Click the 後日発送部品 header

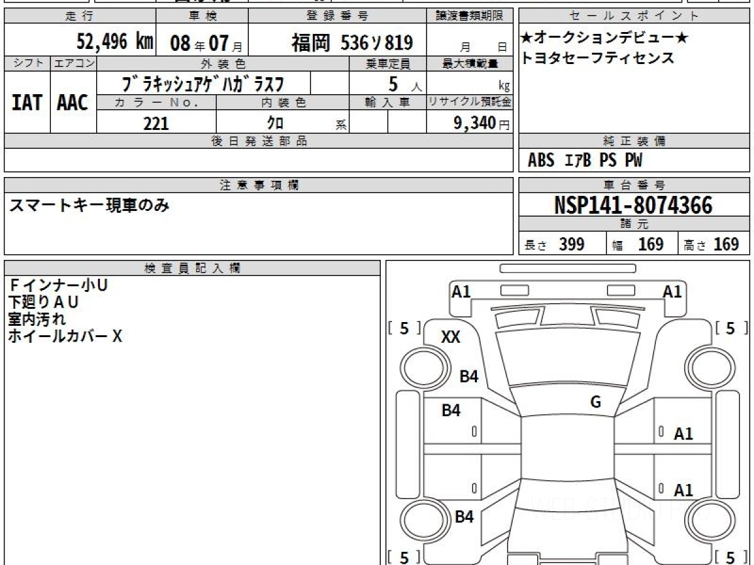259,142
